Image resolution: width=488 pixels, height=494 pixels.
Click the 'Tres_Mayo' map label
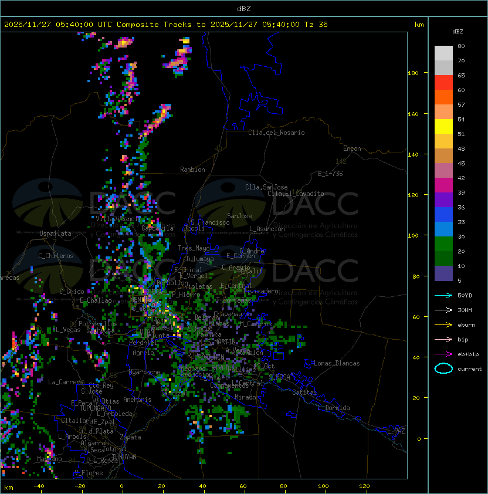(194, 248)
